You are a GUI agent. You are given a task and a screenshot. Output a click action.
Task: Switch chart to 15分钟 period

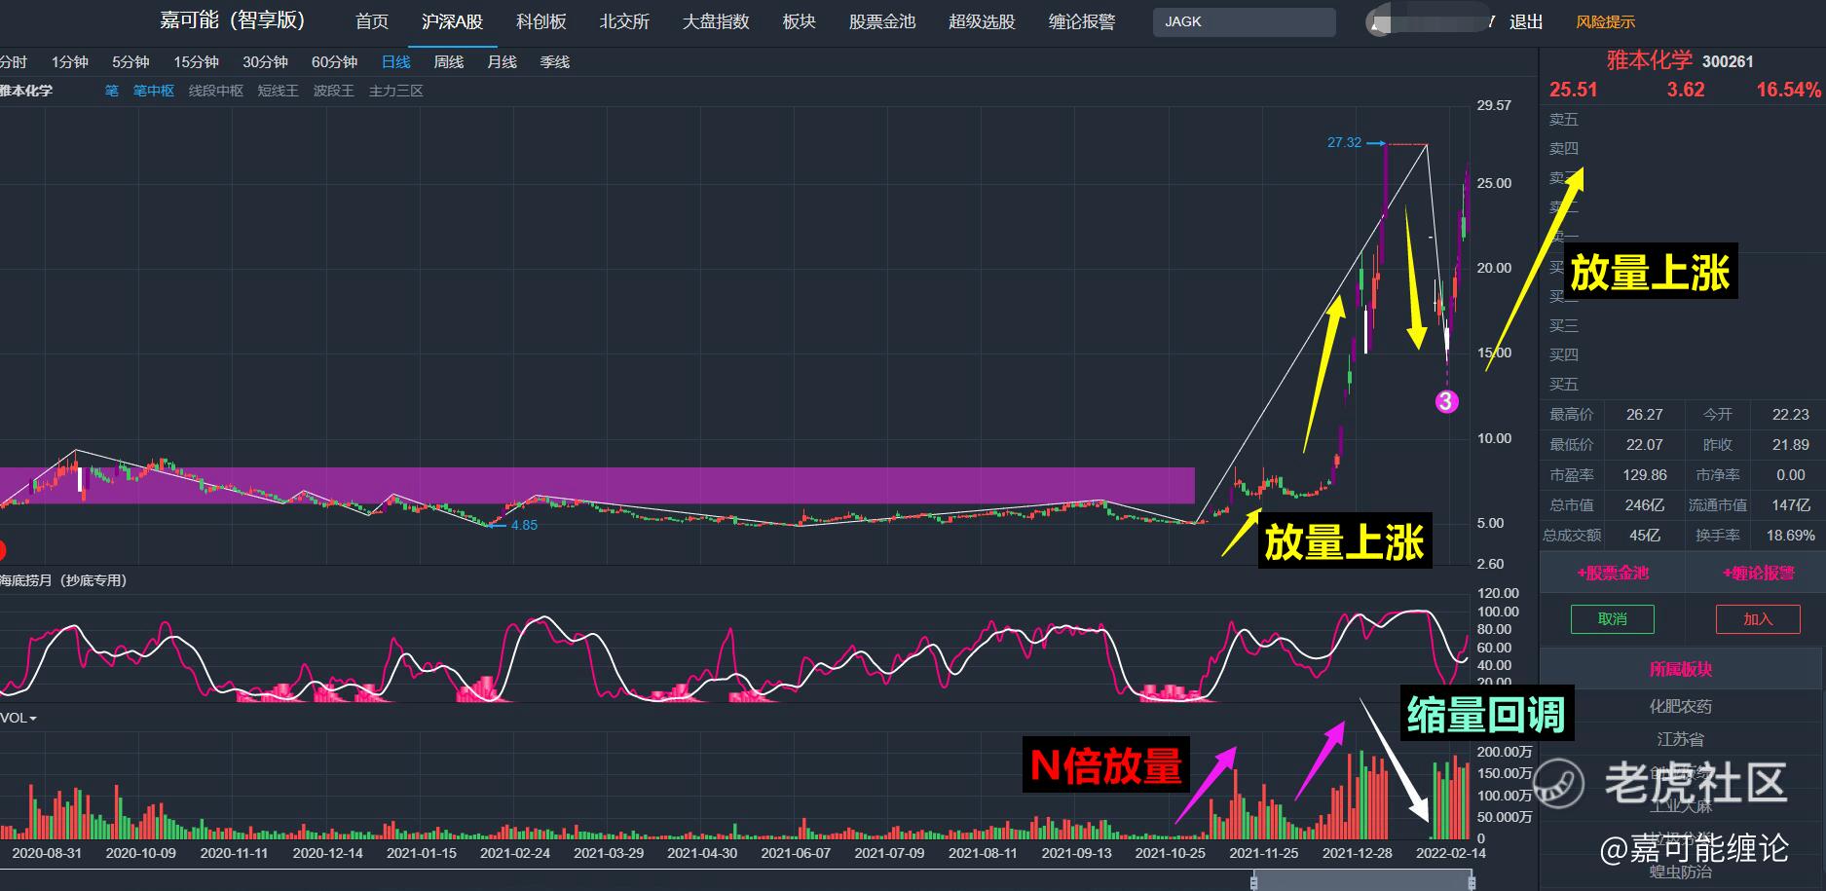196,62
